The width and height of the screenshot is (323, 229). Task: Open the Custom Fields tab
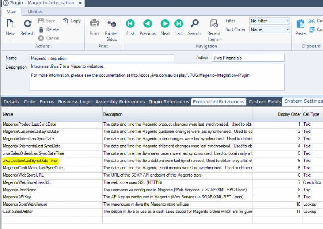pyautogui.click(x=264, y=102)
